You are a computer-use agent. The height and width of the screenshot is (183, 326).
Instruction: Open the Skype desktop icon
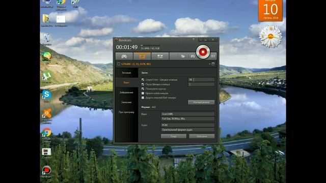46,96
